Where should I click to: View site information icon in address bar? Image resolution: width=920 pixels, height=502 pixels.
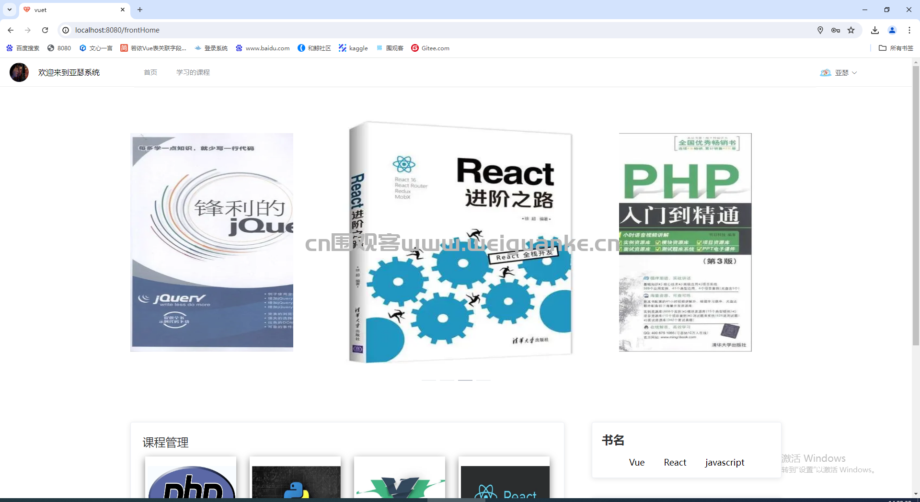[x=66, y=30]
